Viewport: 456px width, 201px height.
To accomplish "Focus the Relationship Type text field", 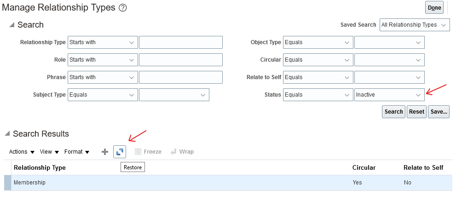I will (181, 42).
